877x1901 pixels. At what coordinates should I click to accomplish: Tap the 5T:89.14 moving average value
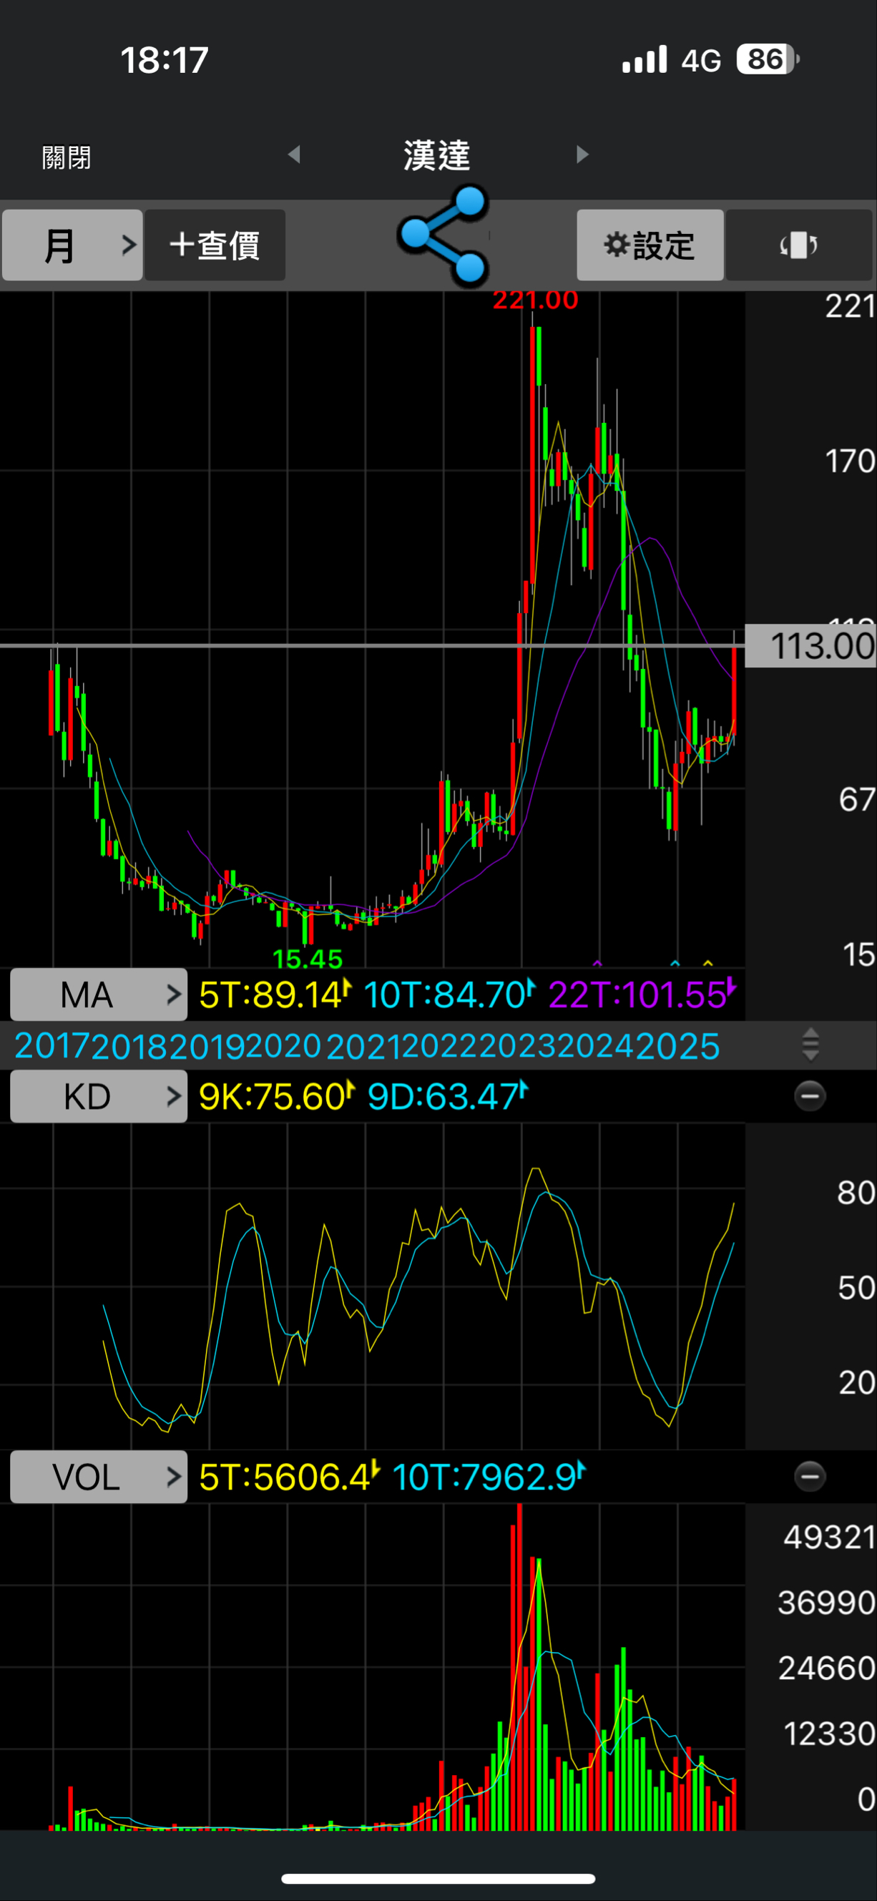click(x=275, y=995)
